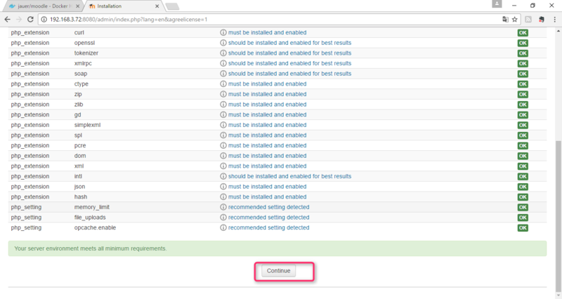Open intl 'should be installed and enabled' link
This screenshot has width=562, height=299.
[x=289, y=176]
